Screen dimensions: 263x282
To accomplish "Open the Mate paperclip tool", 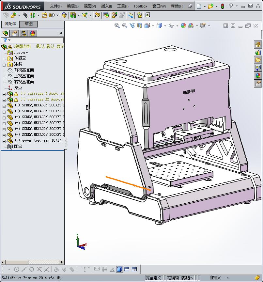I will pyautogui.click(x=25, y=15).
